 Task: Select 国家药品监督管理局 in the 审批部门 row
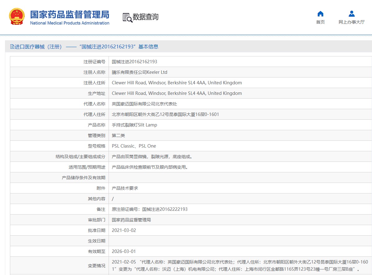pos(132,220)
